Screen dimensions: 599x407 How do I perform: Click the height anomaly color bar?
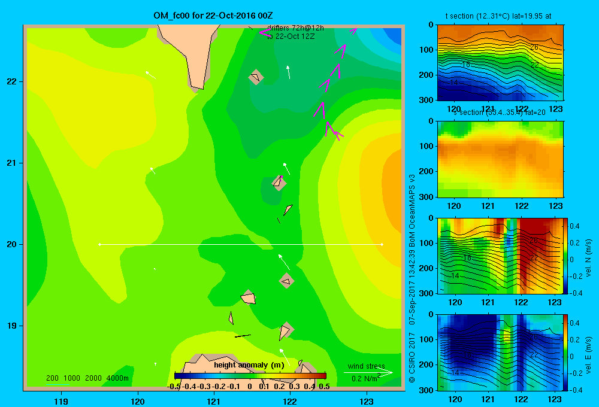point(250,376)
